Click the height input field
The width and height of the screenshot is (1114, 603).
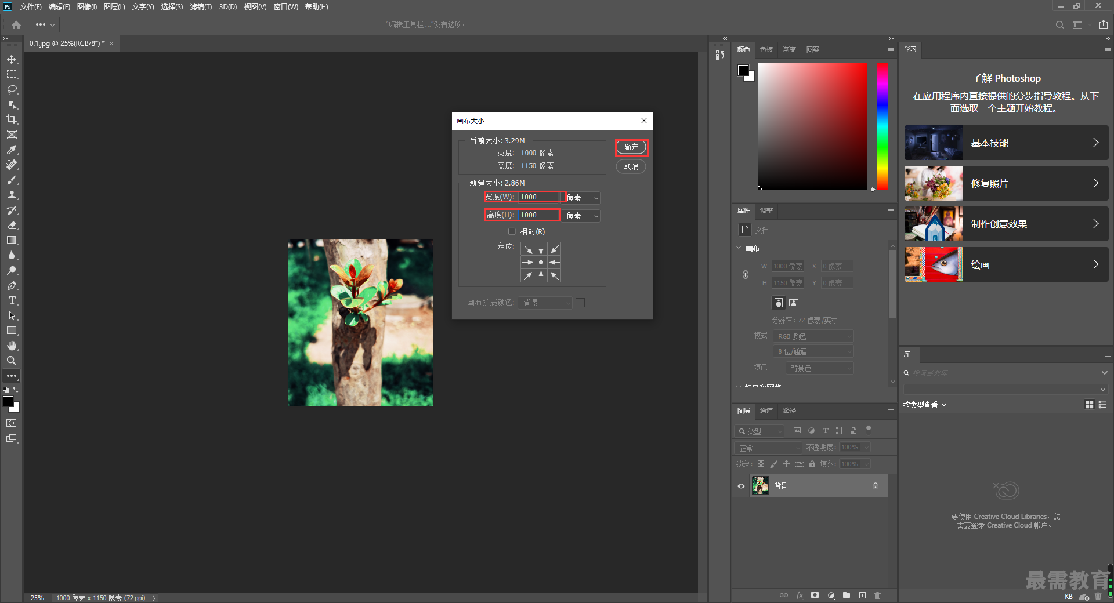[538, 215]
